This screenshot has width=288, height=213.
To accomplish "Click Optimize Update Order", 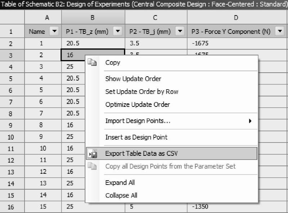I will 137,105.
